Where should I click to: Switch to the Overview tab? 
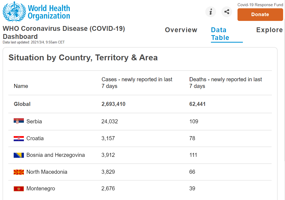click(181, 30)
